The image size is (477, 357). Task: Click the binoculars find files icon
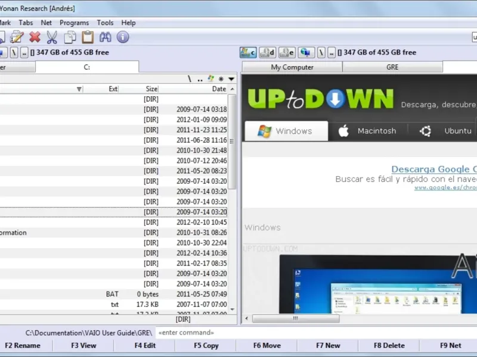[106, 37]
